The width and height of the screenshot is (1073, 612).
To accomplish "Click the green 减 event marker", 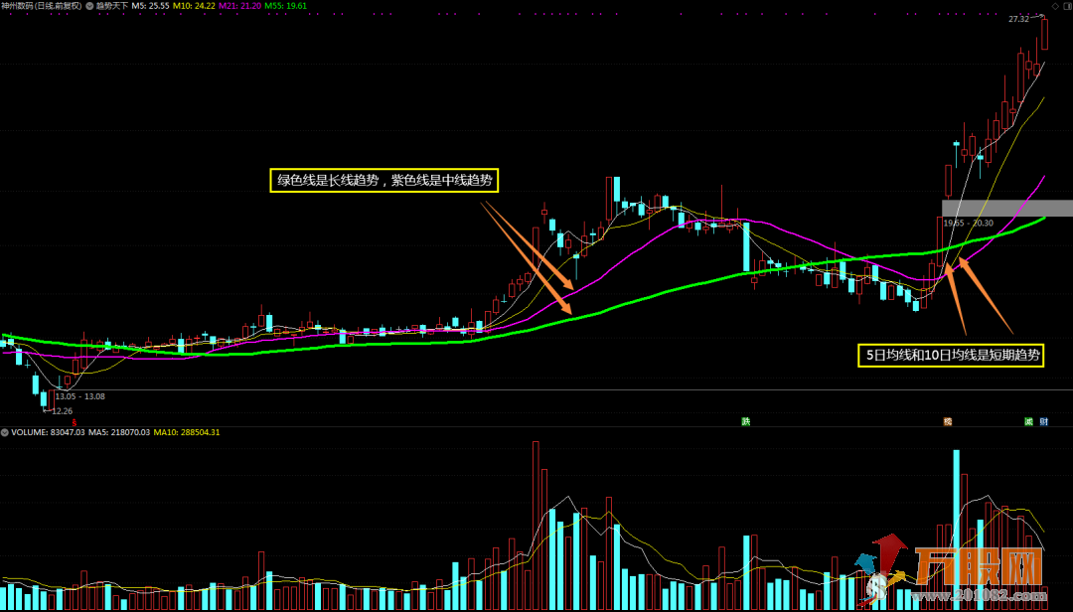I will pos(1028,421).
